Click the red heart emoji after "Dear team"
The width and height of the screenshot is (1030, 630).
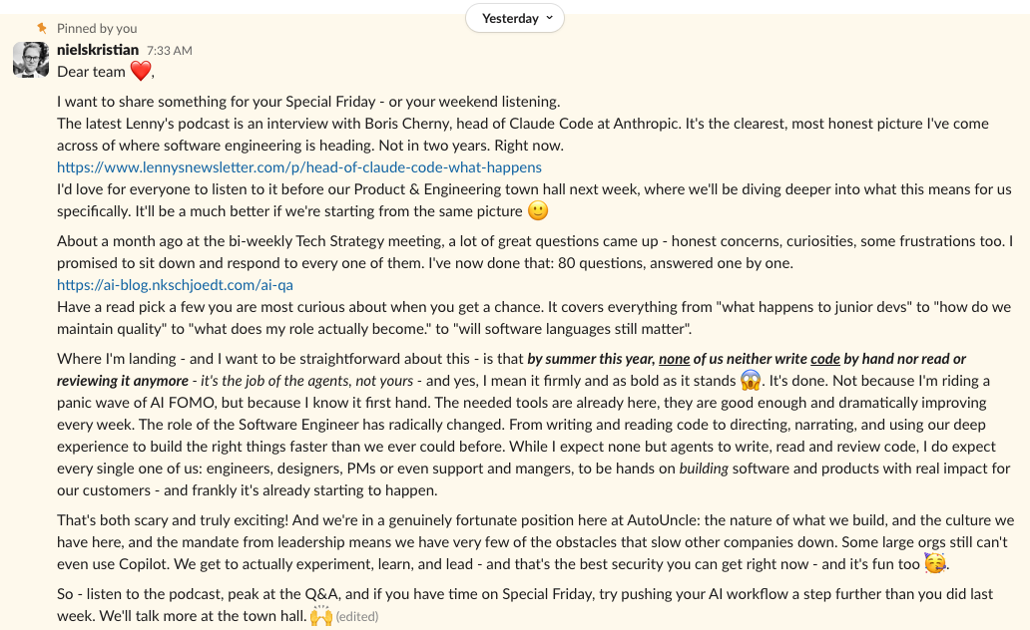(140, 71)
